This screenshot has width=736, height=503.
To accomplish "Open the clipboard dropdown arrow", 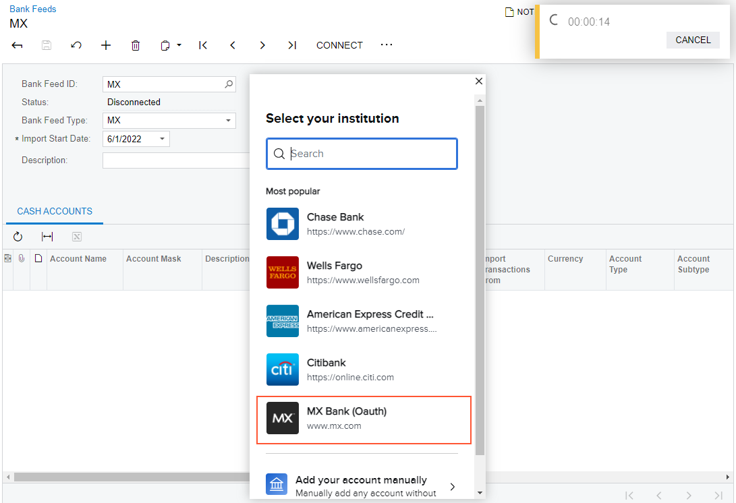I will pos(179,45).
